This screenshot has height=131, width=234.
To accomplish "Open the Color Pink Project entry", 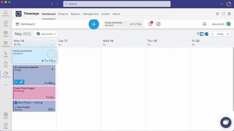I will click(x=34, y=93).
